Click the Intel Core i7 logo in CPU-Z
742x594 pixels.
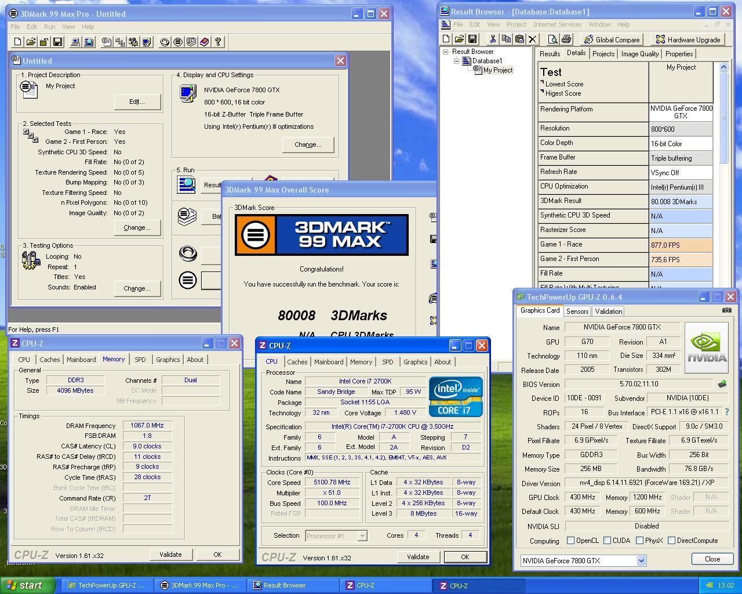coord(456,397)
